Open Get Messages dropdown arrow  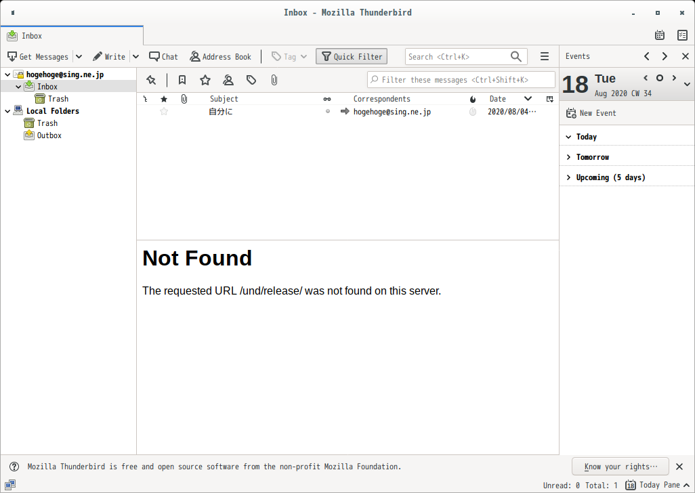(x=79, y=57)
